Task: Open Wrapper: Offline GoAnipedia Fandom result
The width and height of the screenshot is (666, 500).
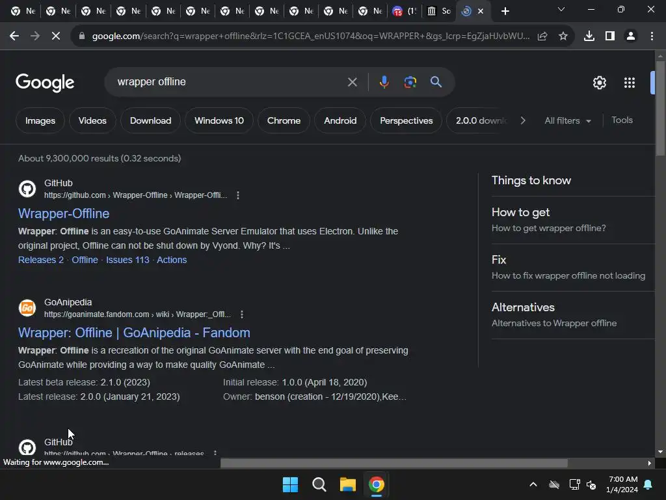Action: tap(134, 333)
